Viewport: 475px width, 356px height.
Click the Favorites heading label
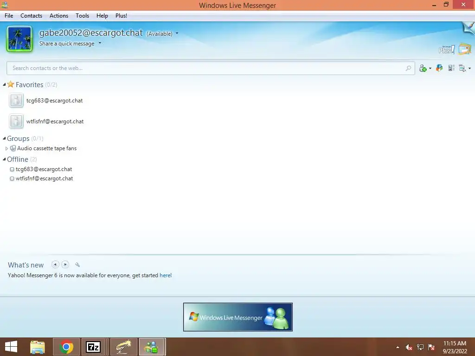point(29,85)
